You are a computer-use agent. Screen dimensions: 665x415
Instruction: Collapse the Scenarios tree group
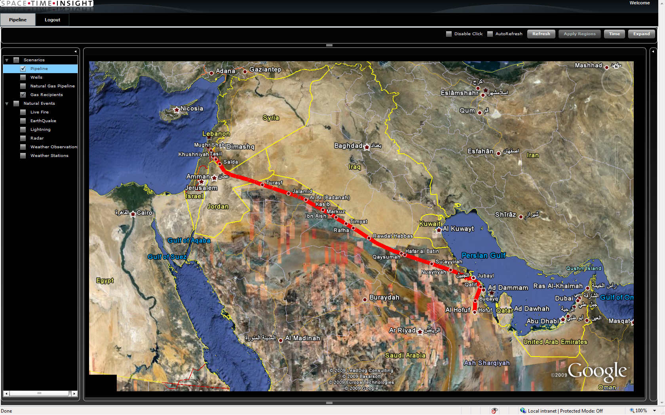tap(7, 60)
